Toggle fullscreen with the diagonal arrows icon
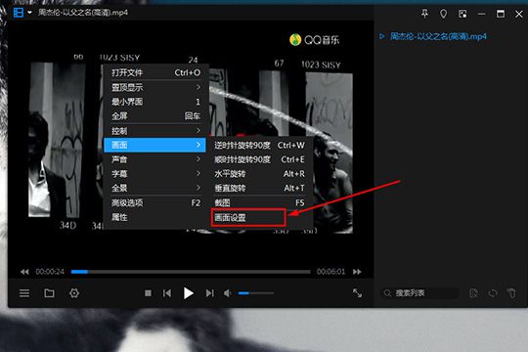The height and width of the screenshot is (352, 528). [x=357, y=293]
